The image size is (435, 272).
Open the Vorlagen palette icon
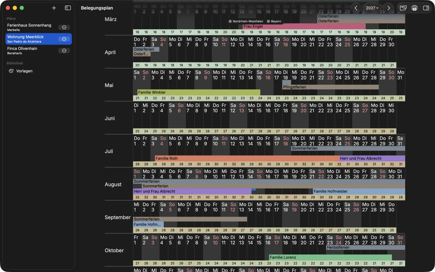point(11,71)
